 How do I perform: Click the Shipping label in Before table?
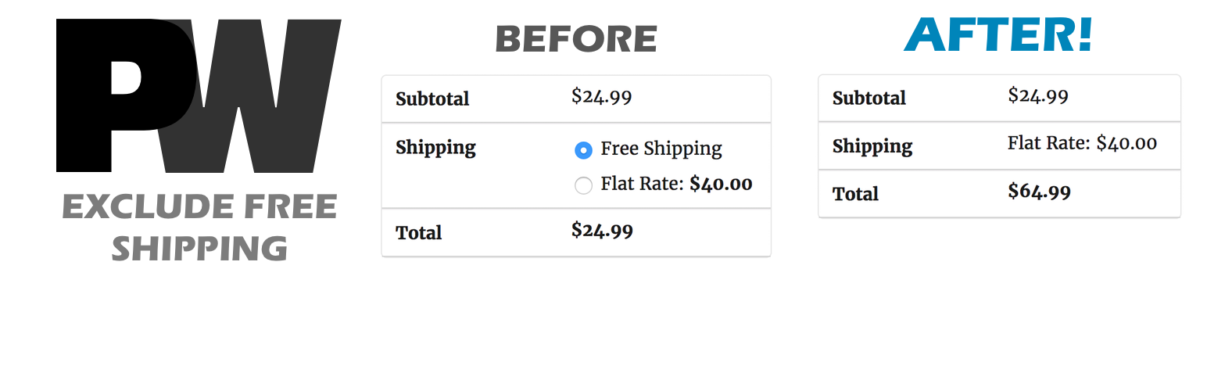435,148
